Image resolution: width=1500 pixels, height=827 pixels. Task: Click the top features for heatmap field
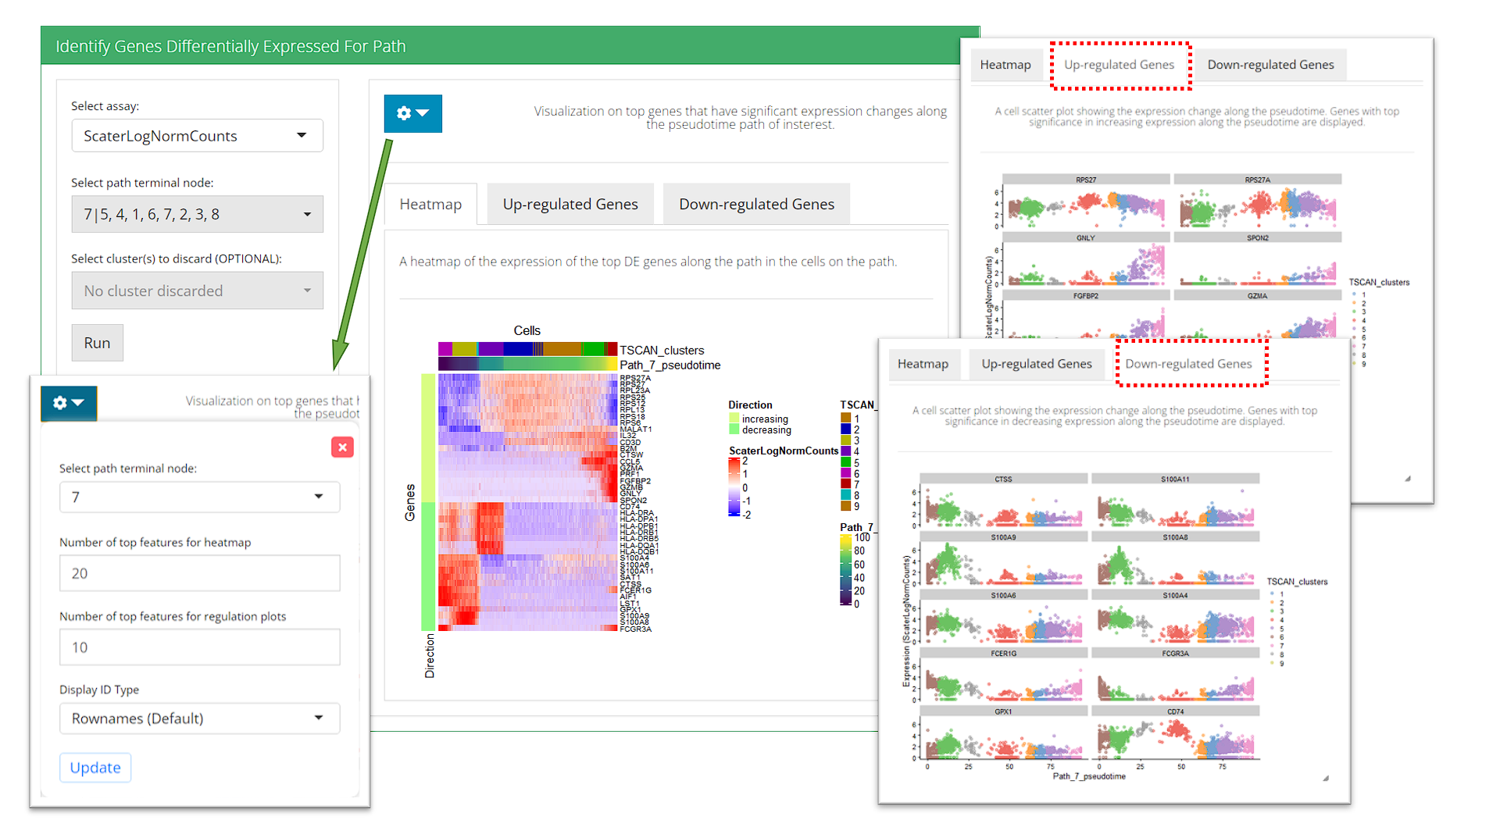point(199,573)
